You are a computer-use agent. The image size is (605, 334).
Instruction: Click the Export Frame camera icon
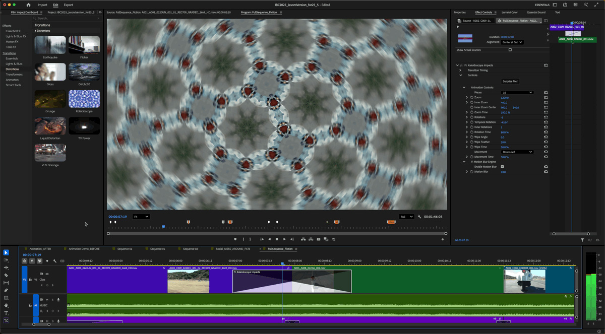(318, 239)
